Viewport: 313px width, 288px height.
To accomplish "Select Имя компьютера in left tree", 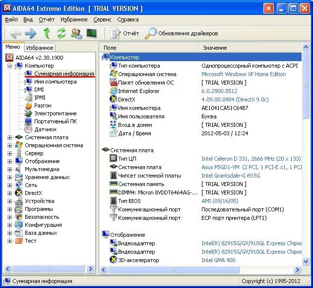I will (55, 82).
